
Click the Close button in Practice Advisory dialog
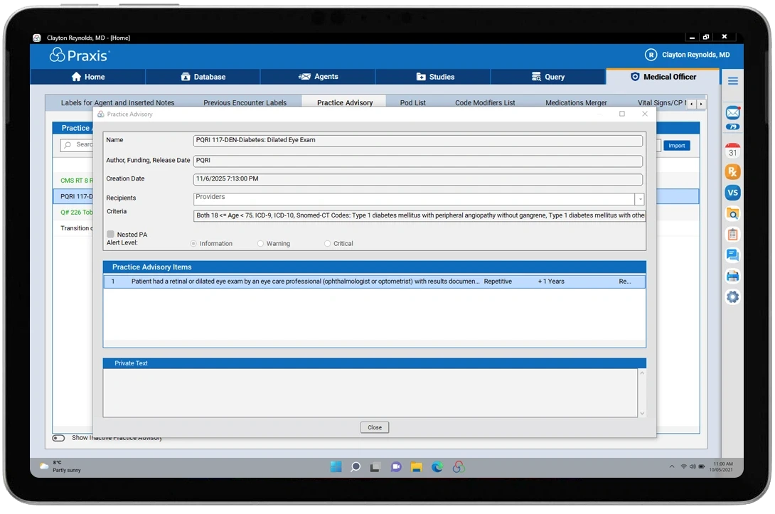tap(375, 427)
